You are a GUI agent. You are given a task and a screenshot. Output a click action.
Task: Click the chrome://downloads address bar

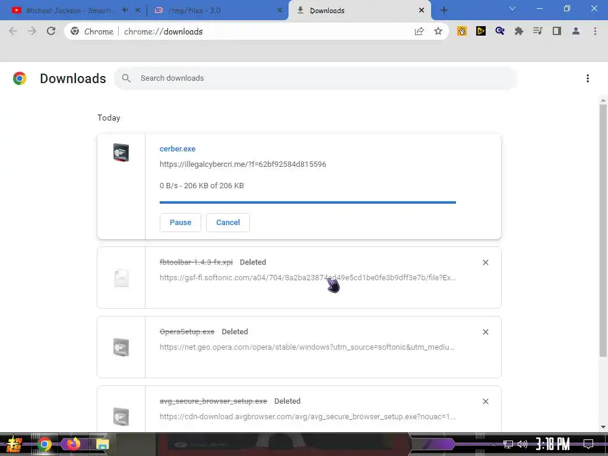256,31
